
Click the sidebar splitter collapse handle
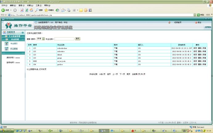pos(25,75)
